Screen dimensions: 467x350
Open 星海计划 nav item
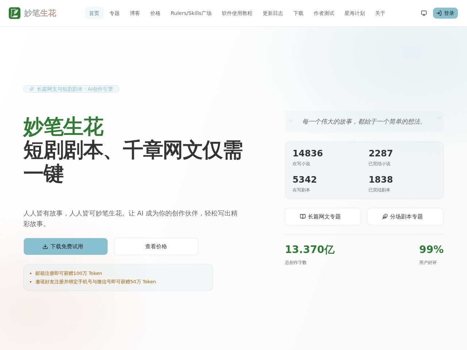(x=355, y=13)
